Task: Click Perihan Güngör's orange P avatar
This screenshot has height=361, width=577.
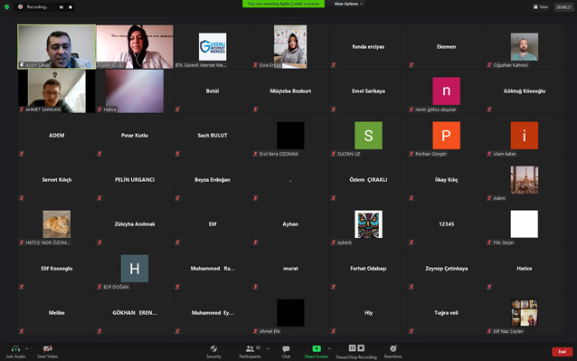Action: pyautogui.click(x=447, y=136)
